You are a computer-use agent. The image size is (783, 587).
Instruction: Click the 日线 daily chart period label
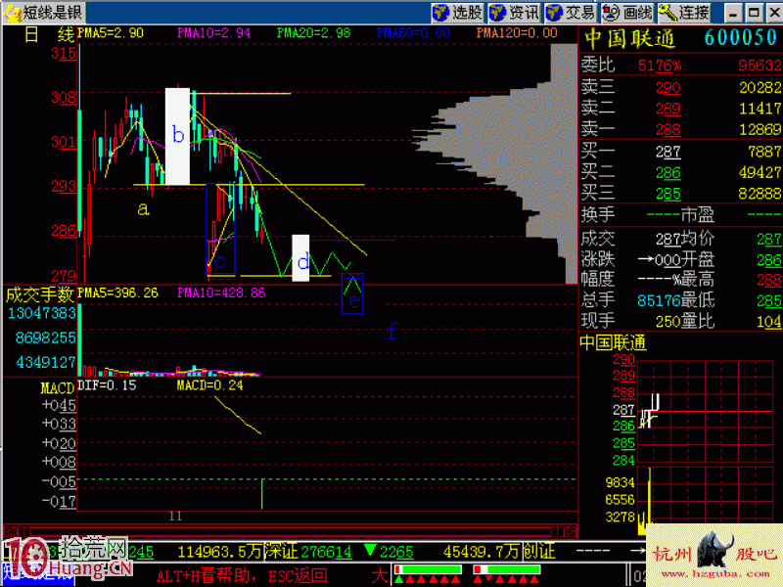coord(49,34)
